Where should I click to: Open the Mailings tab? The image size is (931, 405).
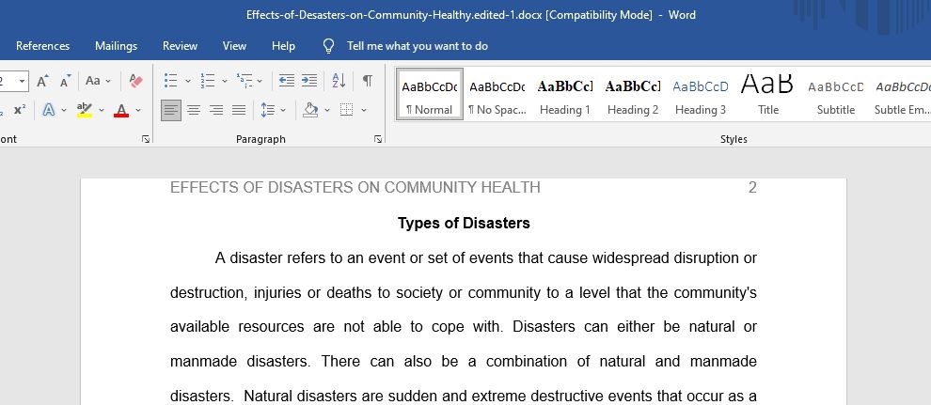click(117, 46)
